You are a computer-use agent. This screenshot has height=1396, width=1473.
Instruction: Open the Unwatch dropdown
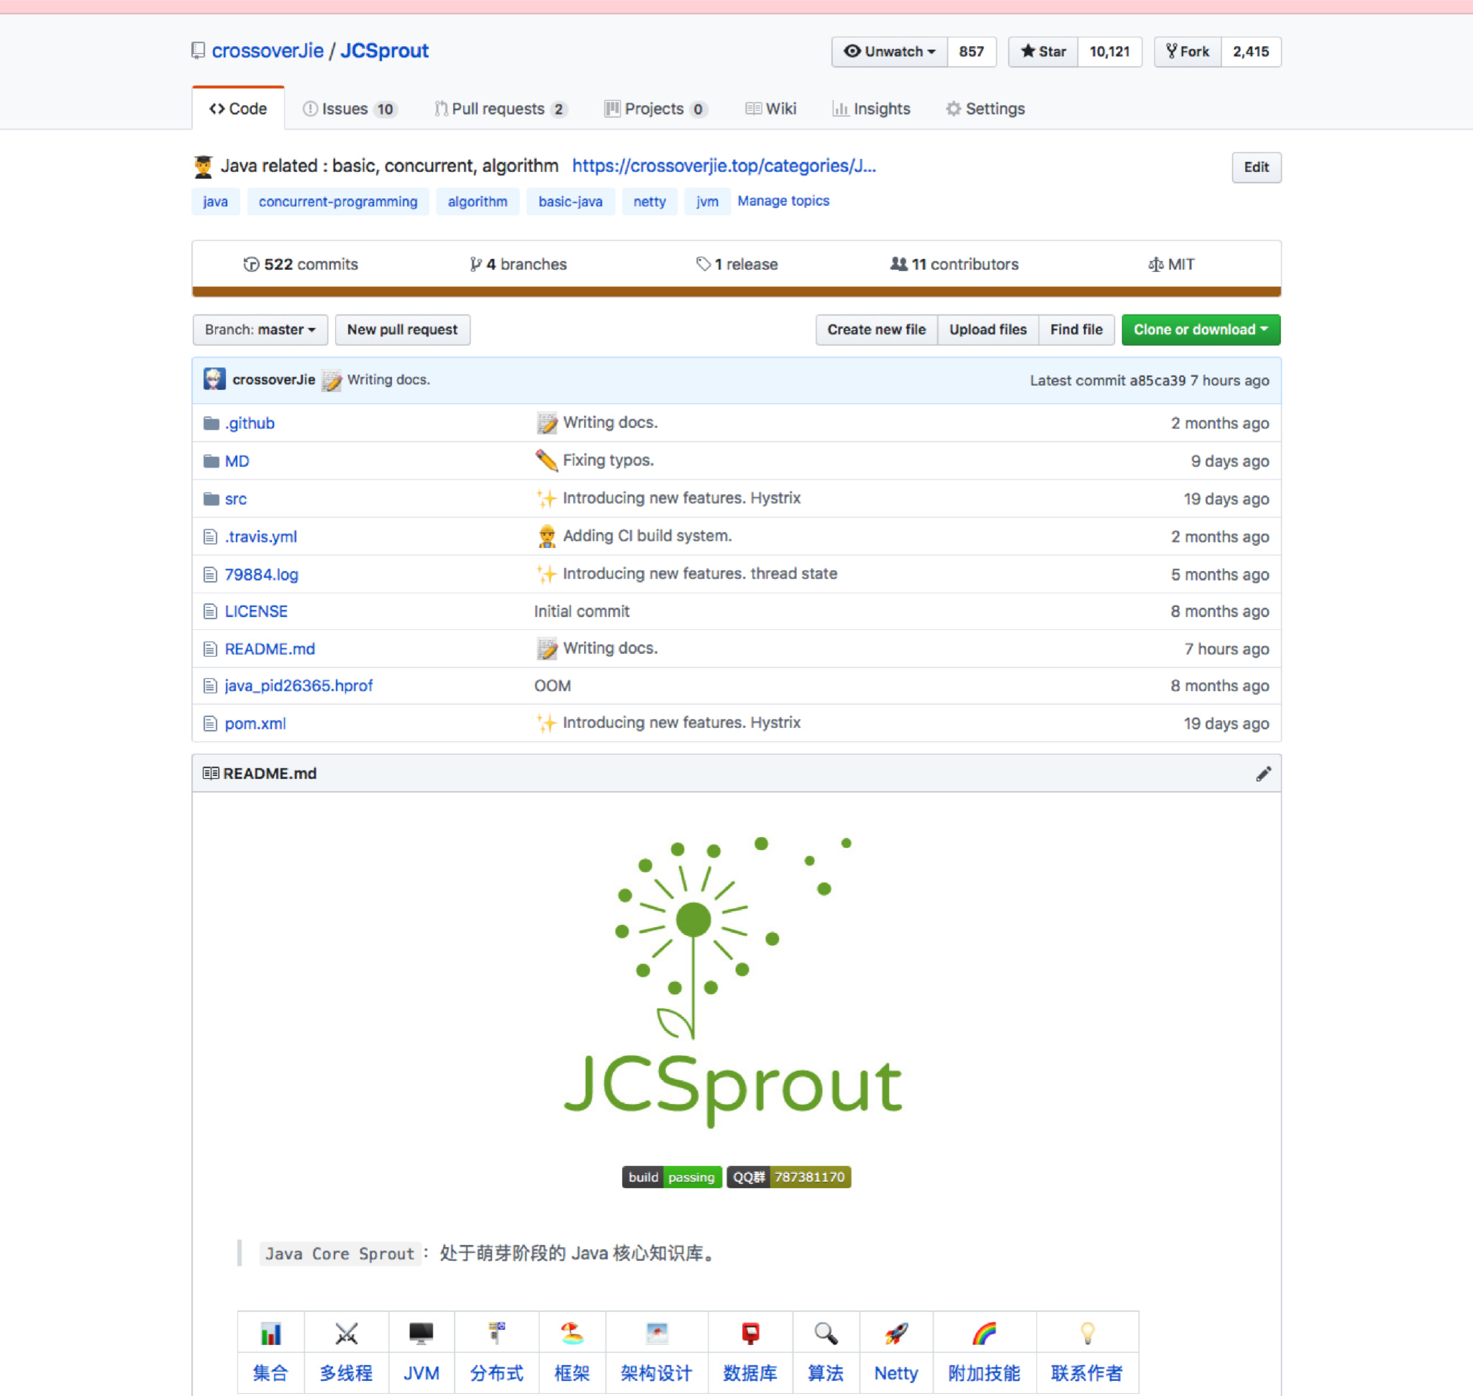click(890, 51)
